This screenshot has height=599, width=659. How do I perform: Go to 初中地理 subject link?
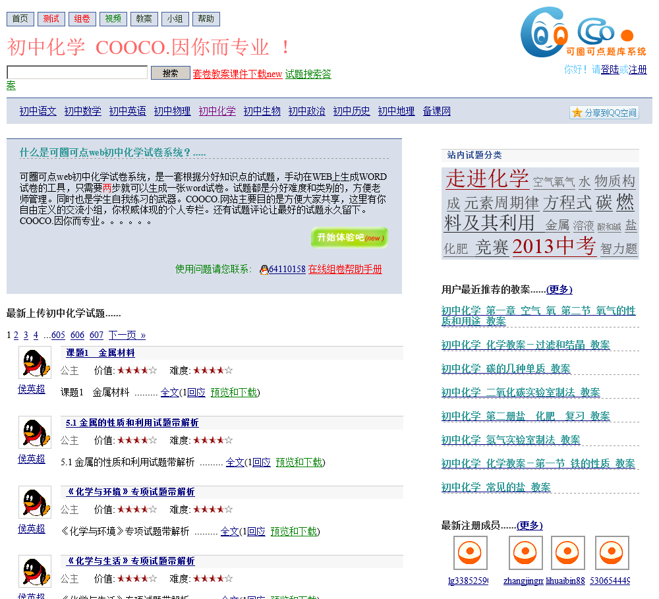click(396, 111)
